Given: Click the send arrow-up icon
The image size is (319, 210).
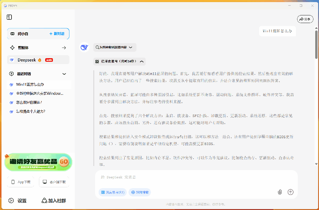Looking at the screenshot, I should (x=291, y=192).
